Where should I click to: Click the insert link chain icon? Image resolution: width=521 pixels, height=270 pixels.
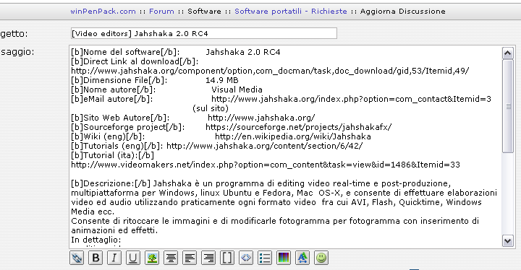(77, 258)
